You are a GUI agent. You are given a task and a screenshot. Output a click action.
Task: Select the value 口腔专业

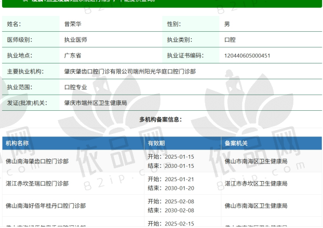(x=75, y=87)
